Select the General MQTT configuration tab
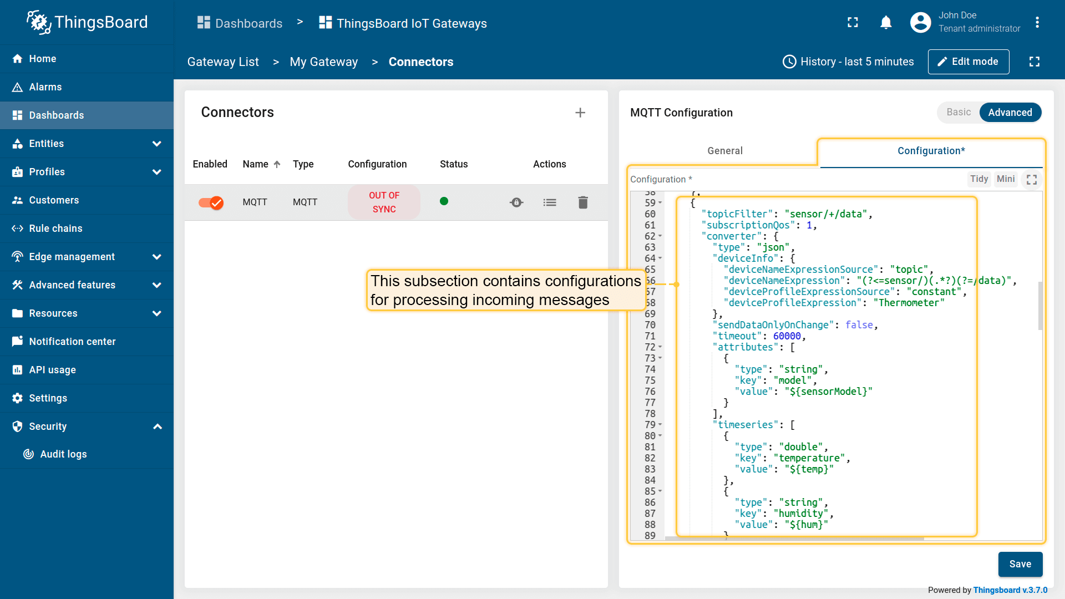 tap(725, 151)
